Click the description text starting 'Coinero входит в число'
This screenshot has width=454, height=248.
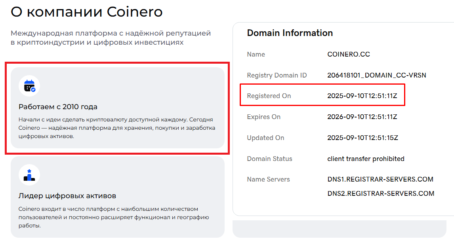114,217
